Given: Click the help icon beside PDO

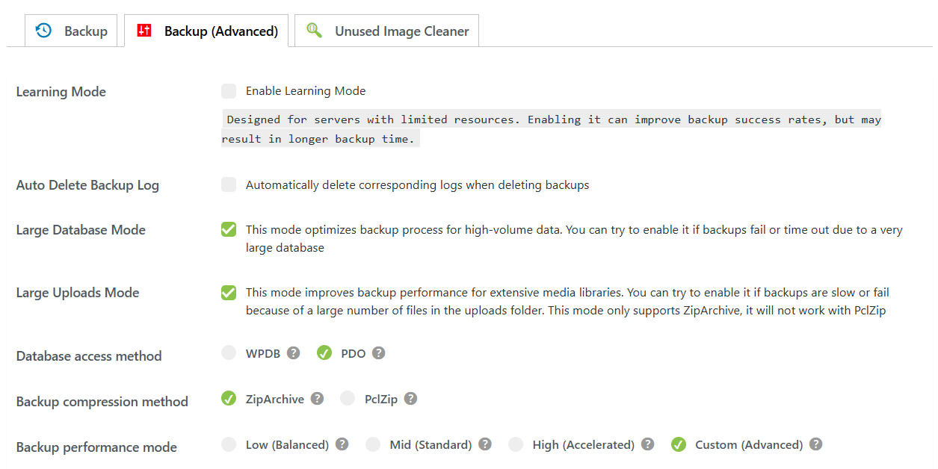Looking at the screenshot, I should tap(379, 353).
